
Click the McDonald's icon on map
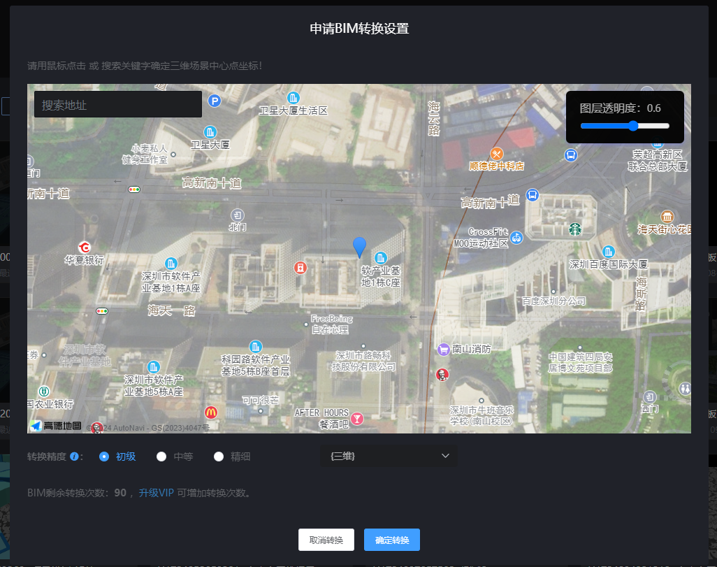click(210, 413)
